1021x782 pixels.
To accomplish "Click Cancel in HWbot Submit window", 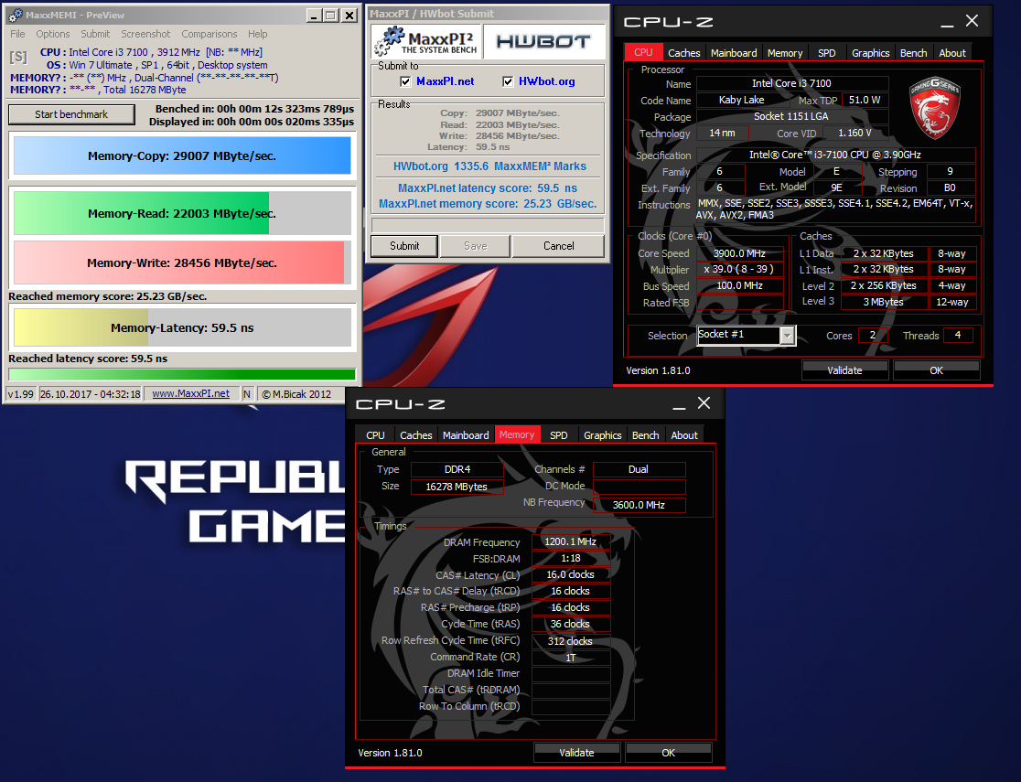I will (x=559, y=246).
